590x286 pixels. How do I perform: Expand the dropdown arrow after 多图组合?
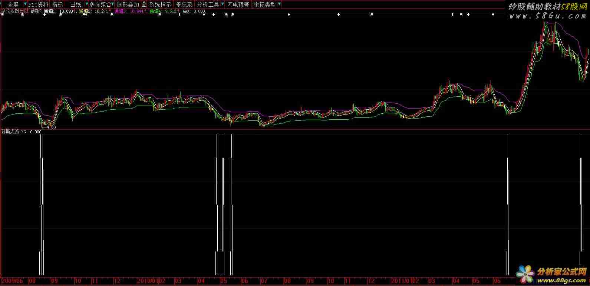tap(113, 4)
